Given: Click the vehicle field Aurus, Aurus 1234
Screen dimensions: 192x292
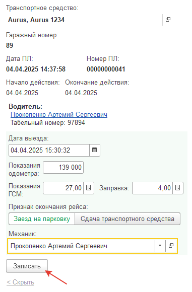Looking at the screenshot, I should [84, 20].
